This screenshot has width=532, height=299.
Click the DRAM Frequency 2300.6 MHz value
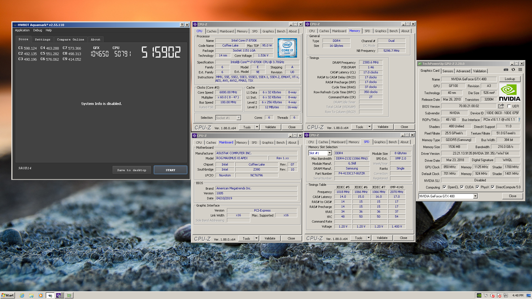tap(371, 63)
